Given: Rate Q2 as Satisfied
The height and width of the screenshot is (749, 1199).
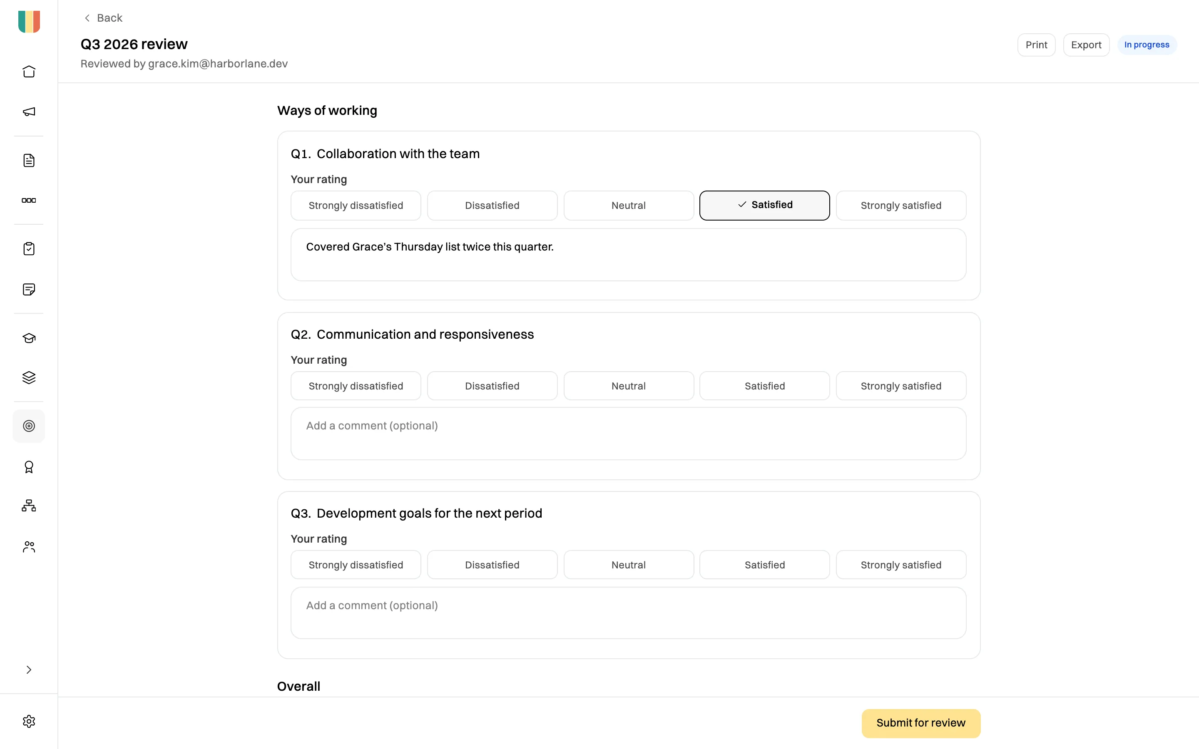Looking at the screenshot, I should coord(764,386).
